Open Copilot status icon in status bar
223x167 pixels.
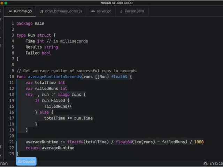pos(206,164)
